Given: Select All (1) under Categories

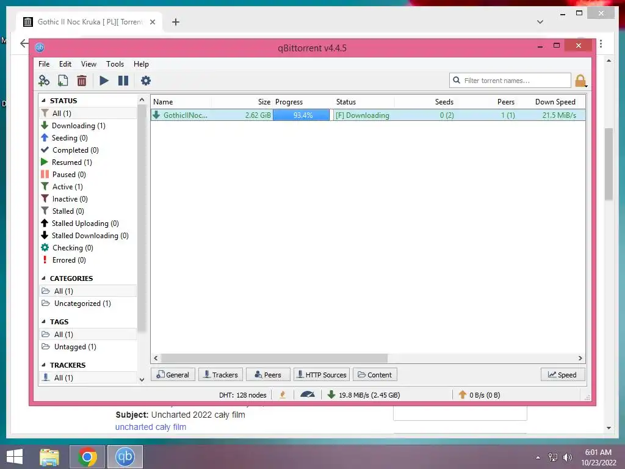Looking at the screenshot, I should 88,291.
